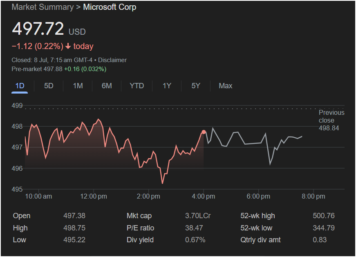
Task: Click the −1.12 (0.22%) change text
Action: pyautogui.click(x=38, y=46)
